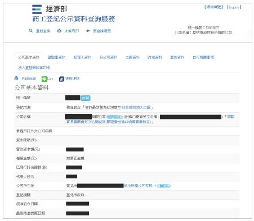The image size is (254, 221).
Task: Click the 核准設立日期 row label
Action: [x=27, y=204]
